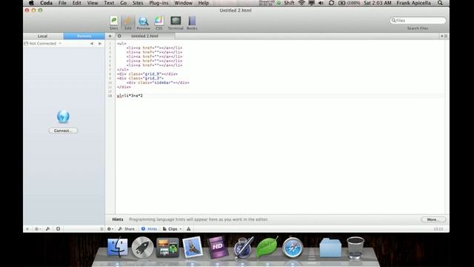This screenshot has height=267, width=474.
Task: Open the Preview toolbar icon
Action: click(143, 23)
